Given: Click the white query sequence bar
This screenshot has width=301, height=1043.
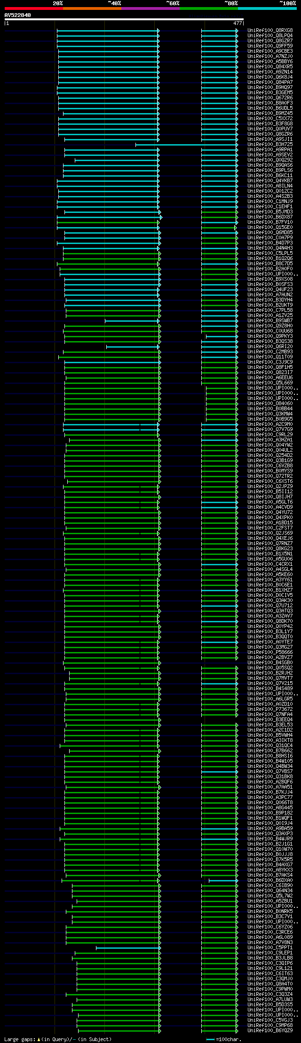Looking at the screenshot, I should coord(124,19).
